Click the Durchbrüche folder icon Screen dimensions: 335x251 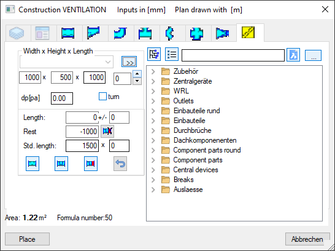point(166,130)
